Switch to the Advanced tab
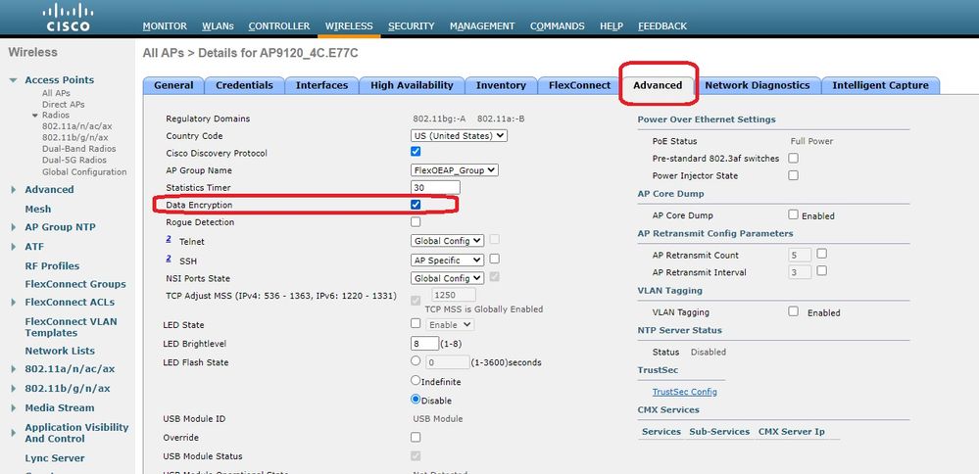The image size is (979, 474). point(658,85)
